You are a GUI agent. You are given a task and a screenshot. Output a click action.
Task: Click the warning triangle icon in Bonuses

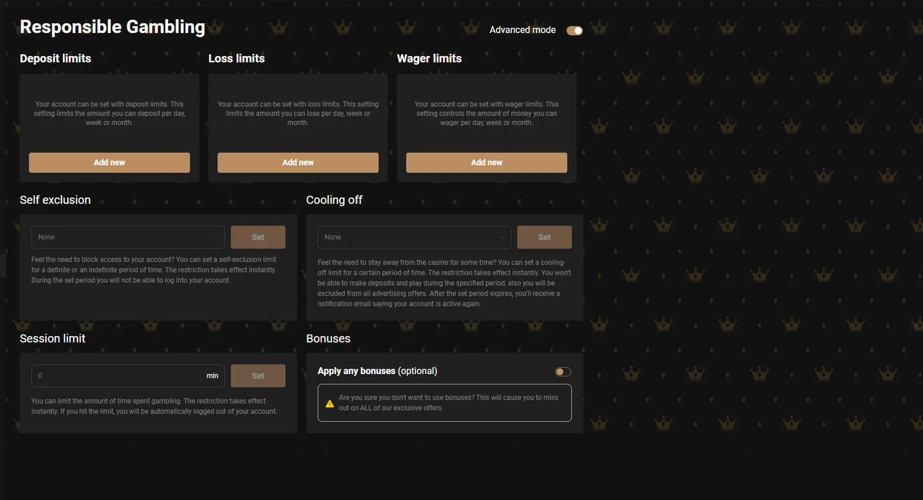pyautogui.click(x=329, y=403)
